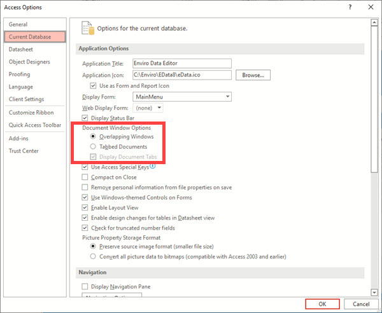Select Preserve source image format option
Image resolution: width=382 pixels, height=313 pixels.
(93, 246)
